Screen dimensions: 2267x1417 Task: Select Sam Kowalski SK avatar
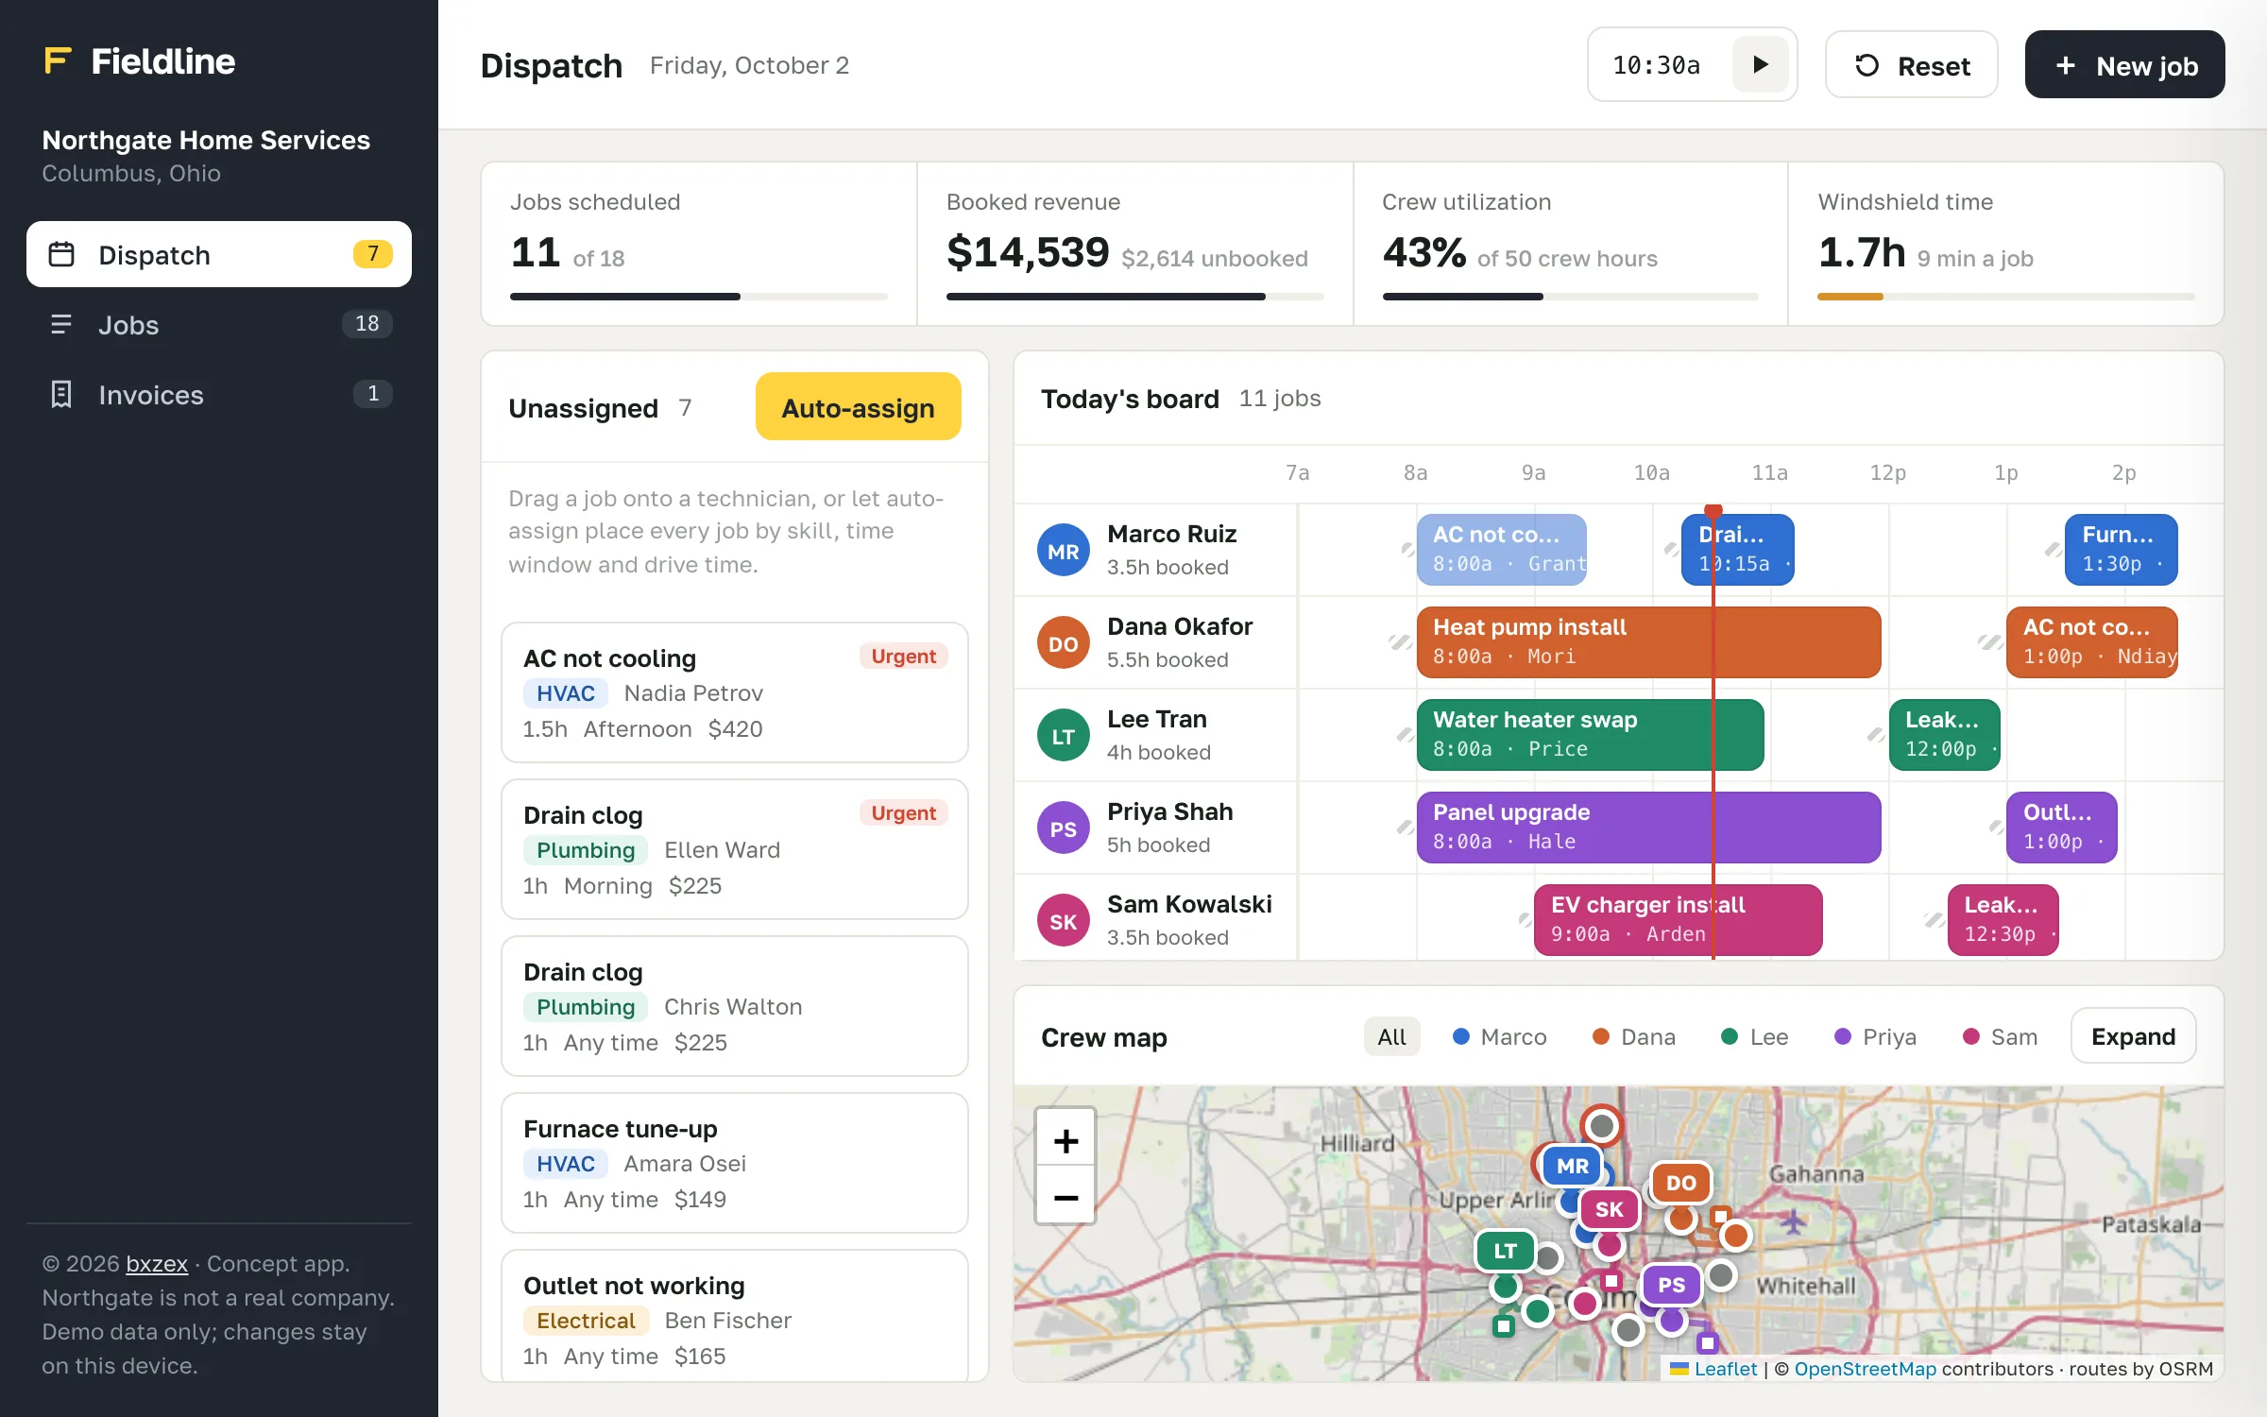1063,921
